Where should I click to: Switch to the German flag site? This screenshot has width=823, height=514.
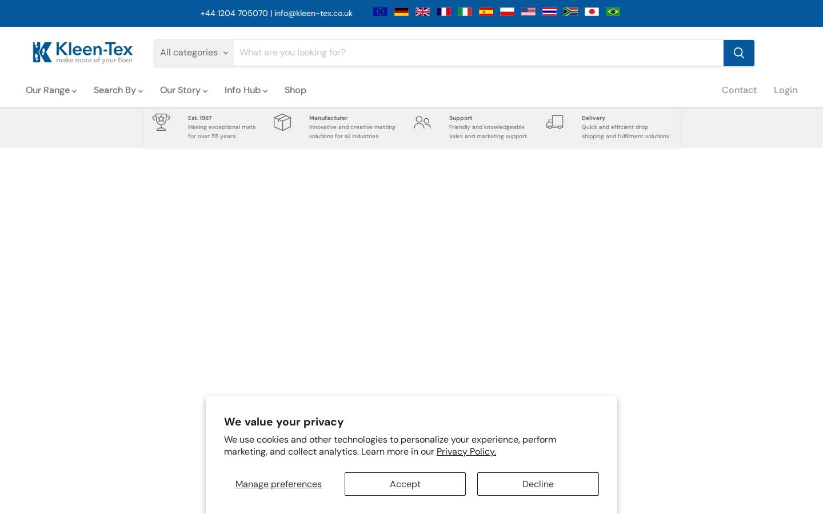tap(401, 11)
